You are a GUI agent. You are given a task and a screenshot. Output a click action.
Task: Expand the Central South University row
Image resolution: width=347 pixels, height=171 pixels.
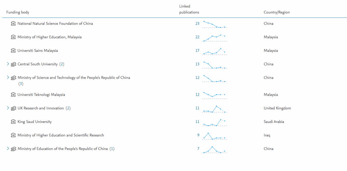point(8,64)
